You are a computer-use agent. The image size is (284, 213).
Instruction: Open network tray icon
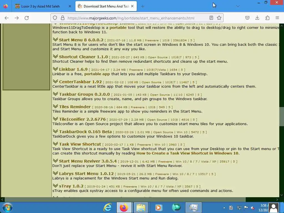point(239,208)
